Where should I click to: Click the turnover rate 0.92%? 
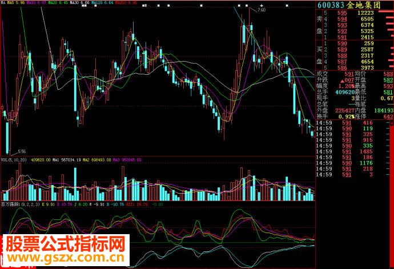point(347,117)
